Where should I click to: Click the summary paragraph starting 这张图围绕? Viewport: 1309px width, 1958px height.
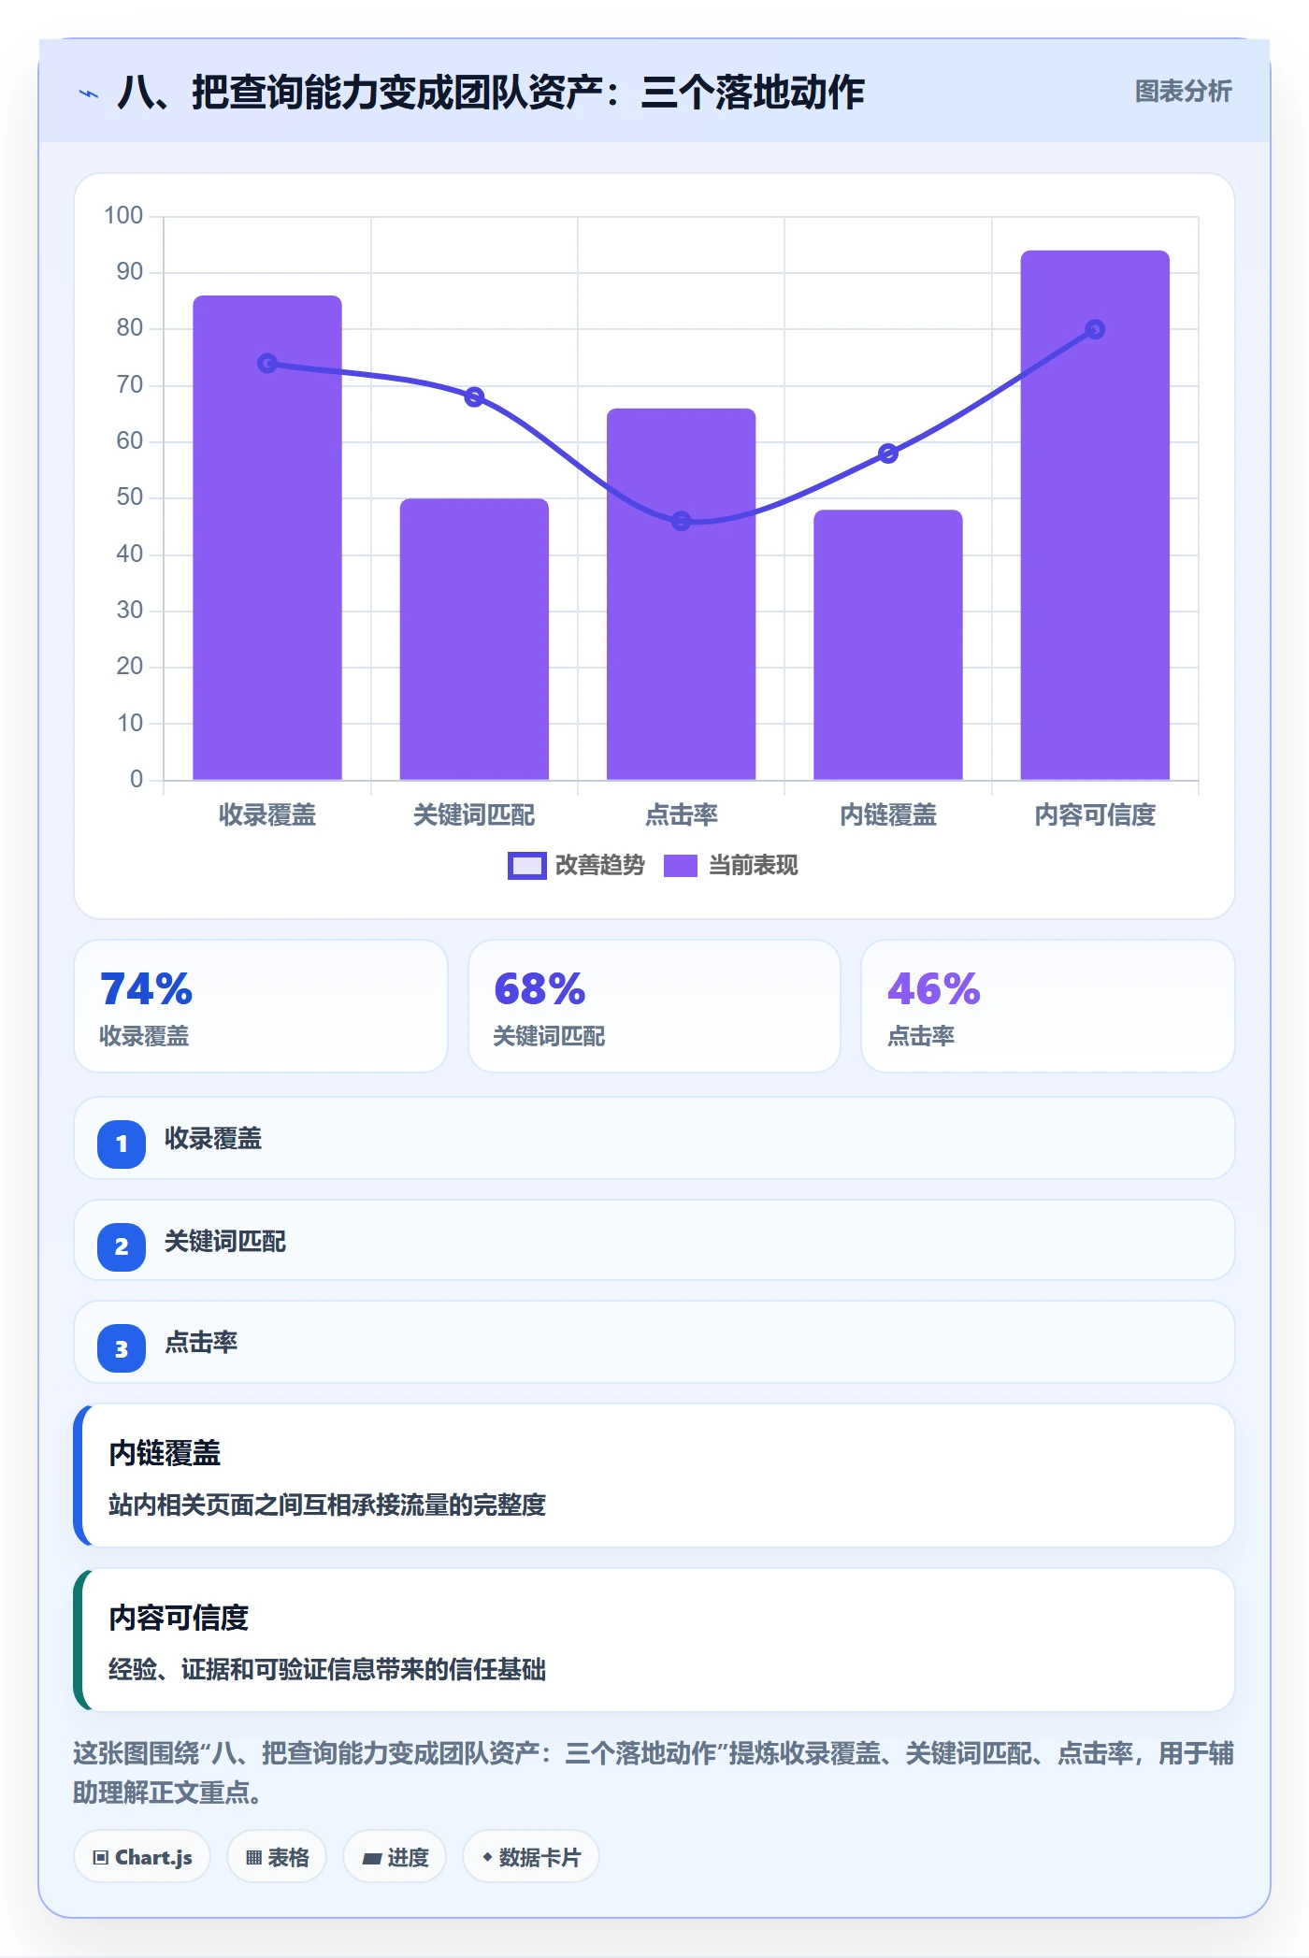click(654, 1773)
